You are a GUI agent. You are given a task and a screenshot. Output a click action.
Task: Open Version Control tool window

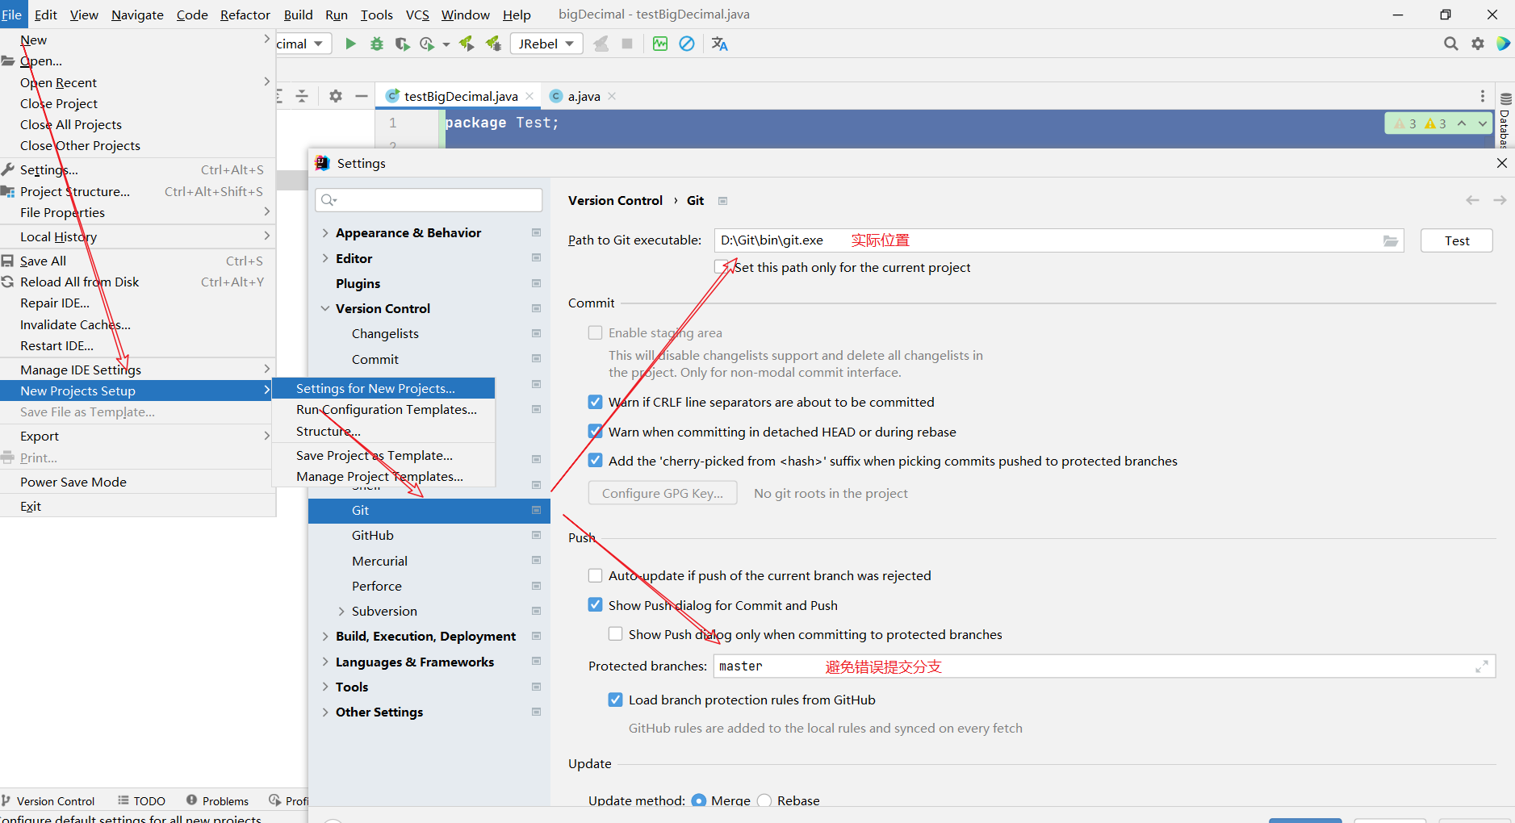coord(48,800)
